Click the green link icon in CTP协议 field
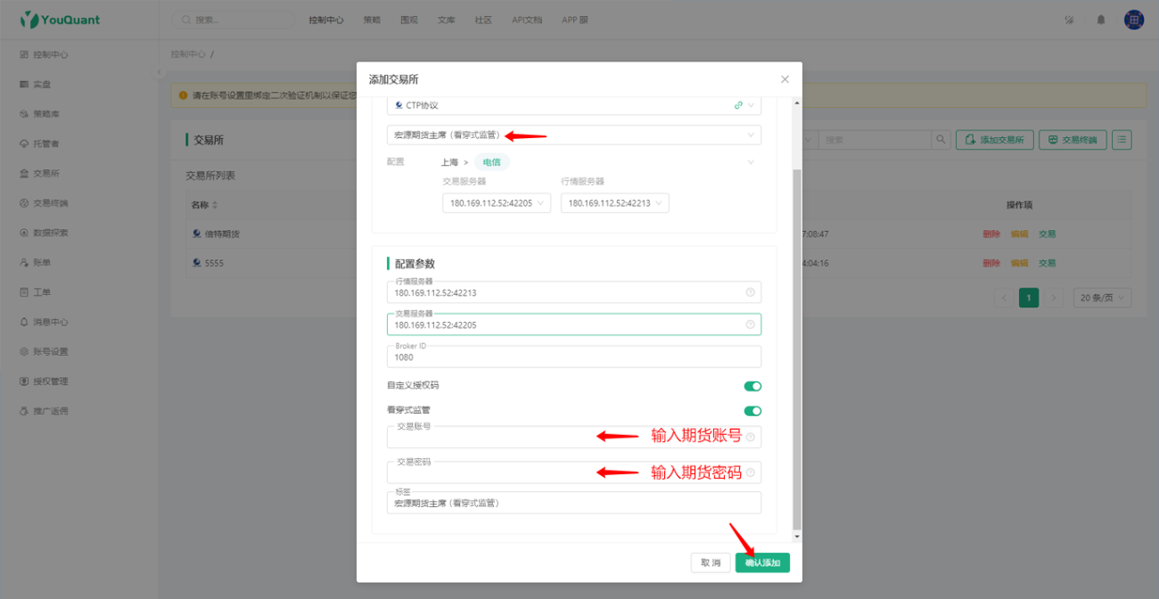1159x599 pixels. click(x=738, y=105)
